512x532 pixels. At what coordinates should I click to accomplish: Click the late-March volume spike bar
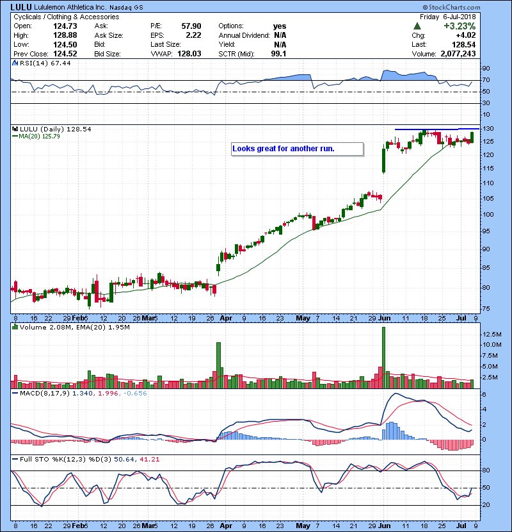218,365
